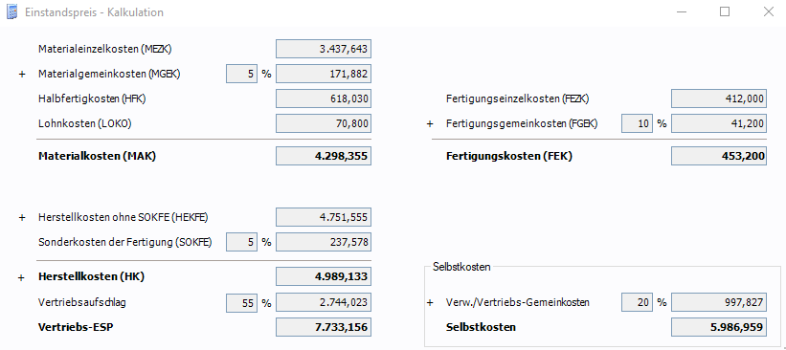
Task: Select the Selbstkosten total field
Action: point(719,327)
